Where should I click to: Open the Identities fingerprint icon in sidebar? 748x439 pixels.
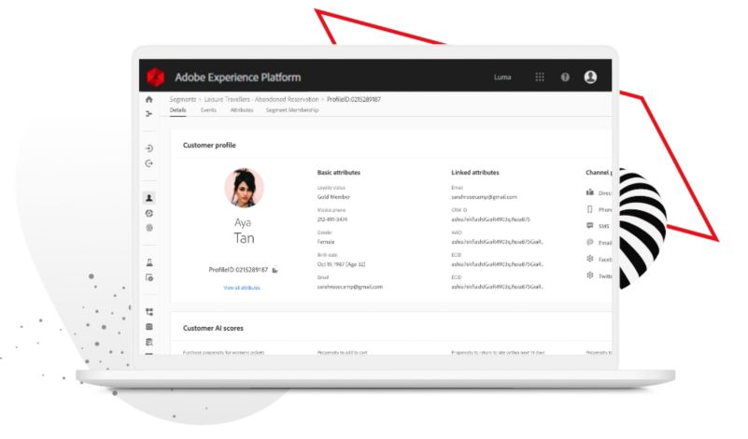click(x=148, y=228)
